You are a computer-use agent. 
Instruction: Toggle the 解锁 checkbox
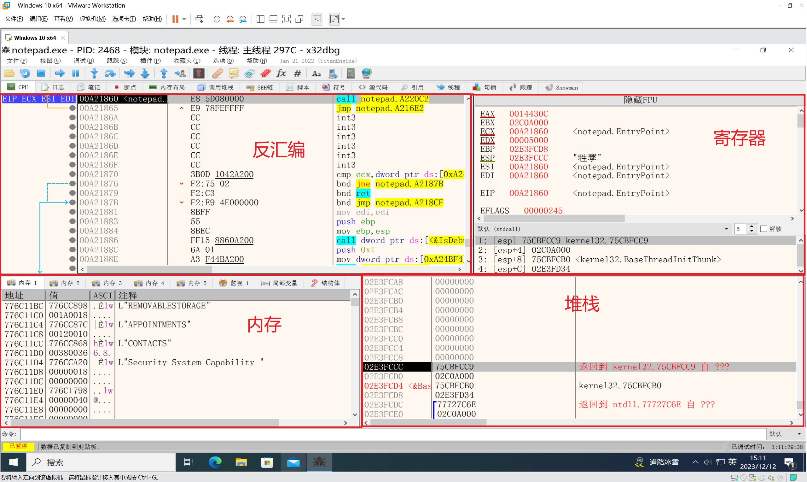764,229
